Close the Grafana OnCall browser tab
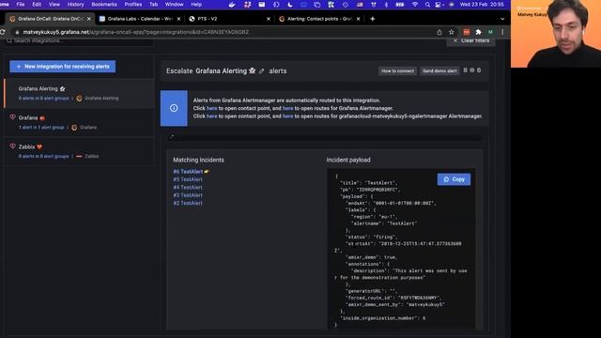 (89, 19)
